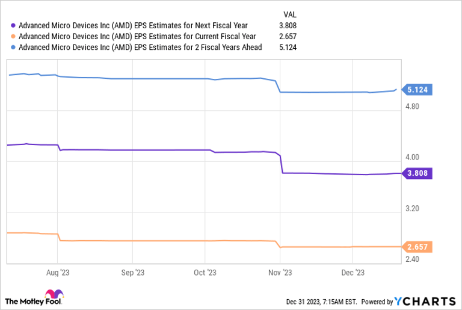Click the Sep '23 axis label
Viewport: 462px width, 310px height.
point(133,273)
